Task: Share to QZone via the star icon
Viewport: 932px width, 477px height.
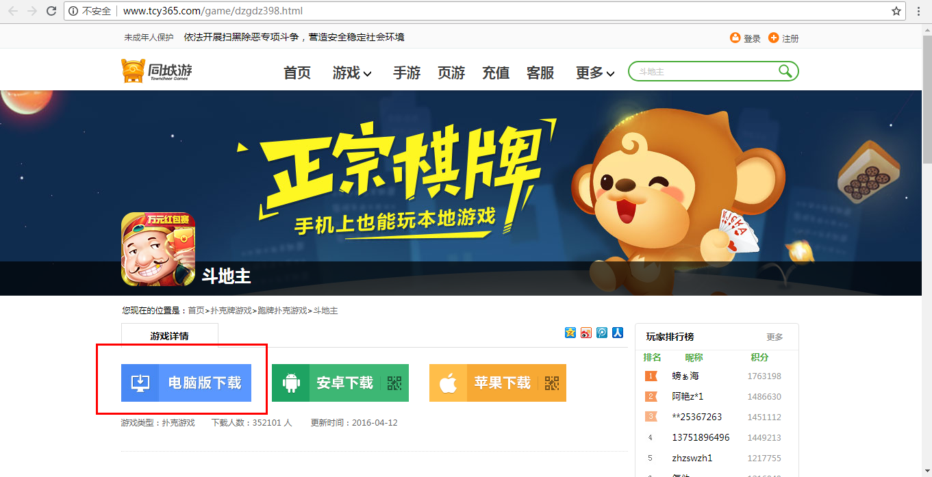Action: tap(570, 333)
